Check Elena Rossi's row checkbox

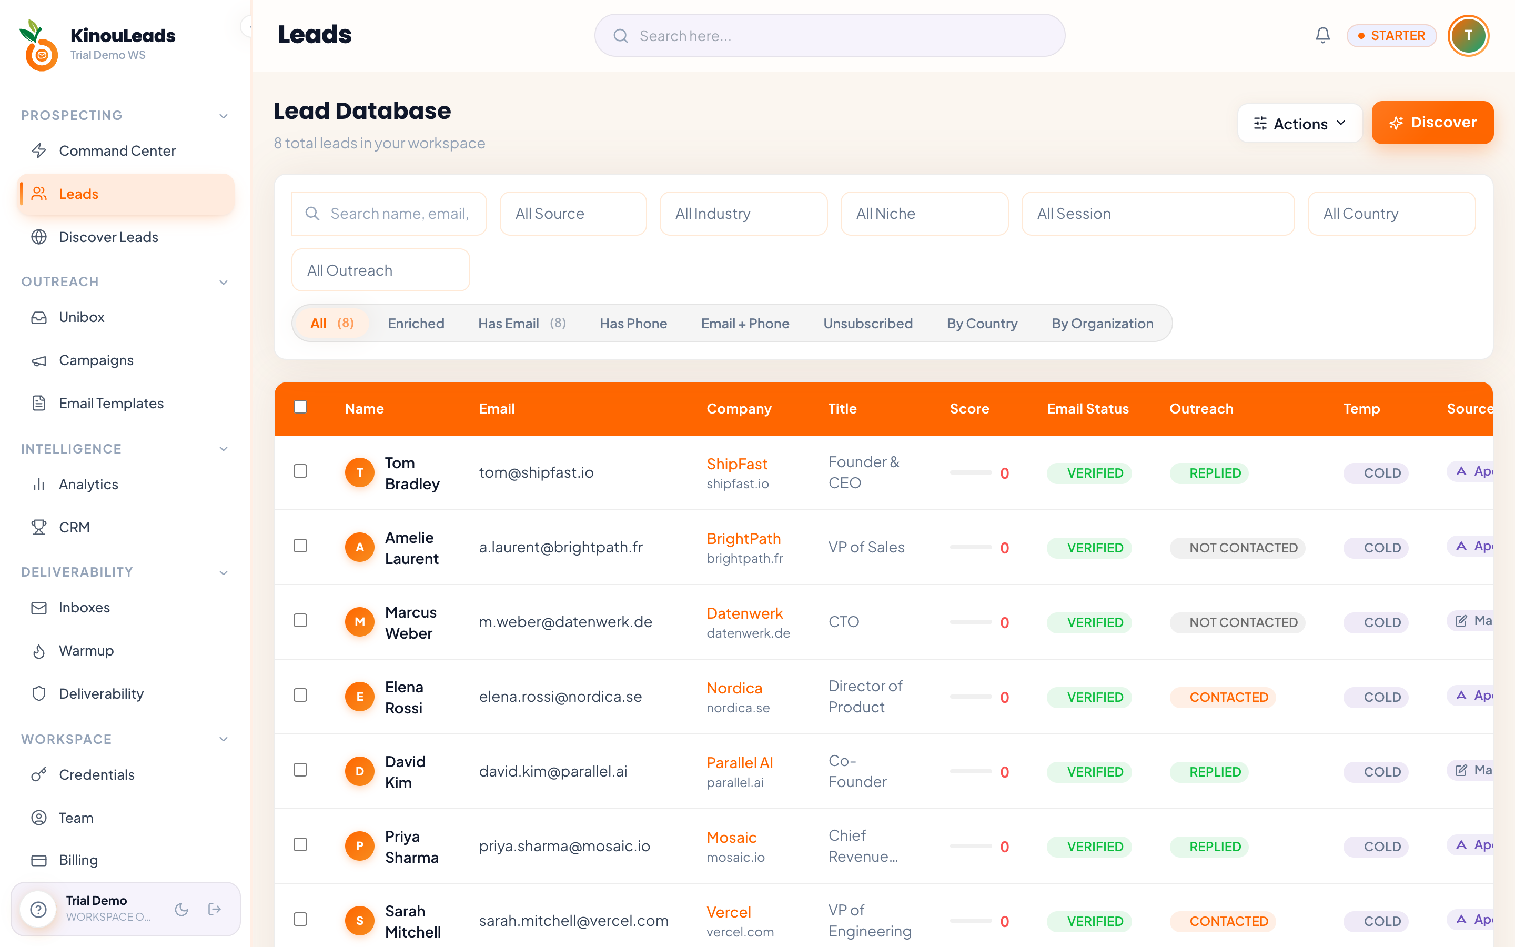click(300, 695)
